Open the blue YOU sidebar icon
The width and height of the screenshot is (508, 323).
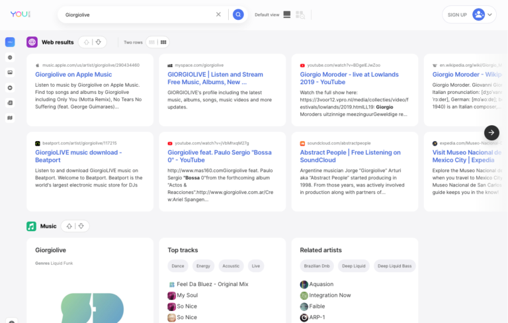point(10,42)
